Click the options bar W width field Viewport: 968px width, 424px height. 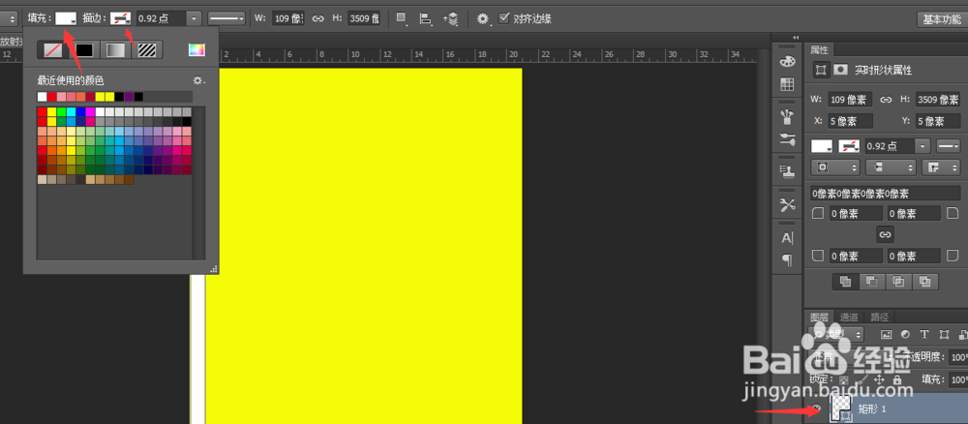pyautogui.click(x=288, y=18)
